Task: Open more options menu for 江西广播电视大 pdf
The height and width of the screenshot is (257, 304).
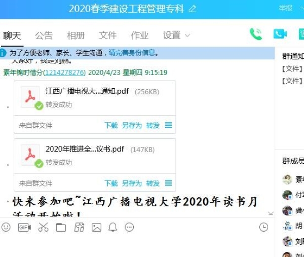Action: tap(169, 125)
